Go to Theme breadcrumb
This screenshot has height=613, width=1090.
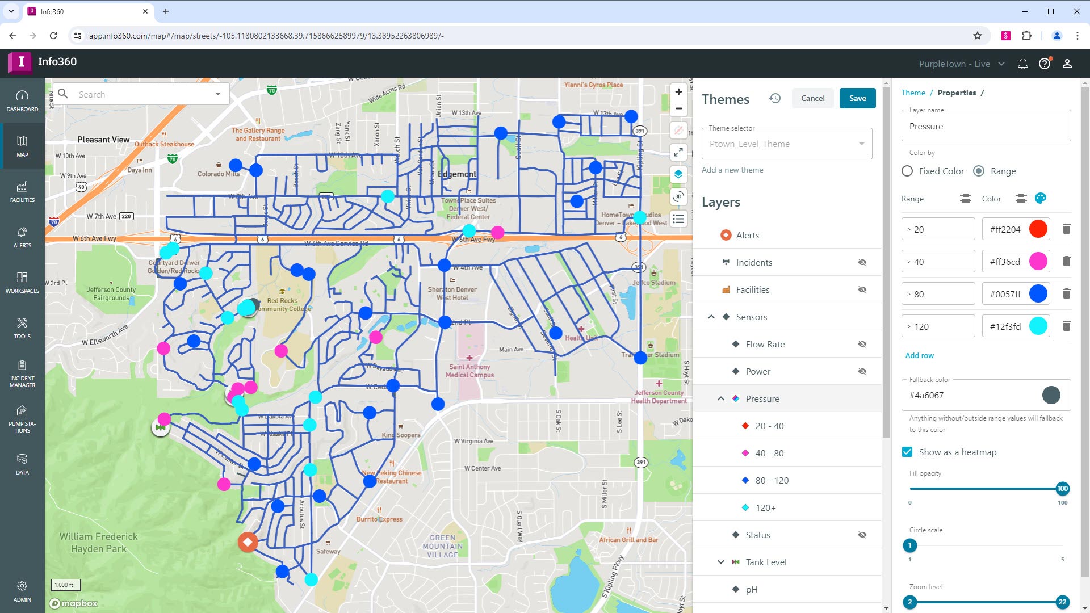(x=913, y=93)
